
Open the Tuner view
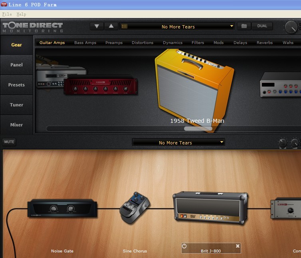coord(16,105)
